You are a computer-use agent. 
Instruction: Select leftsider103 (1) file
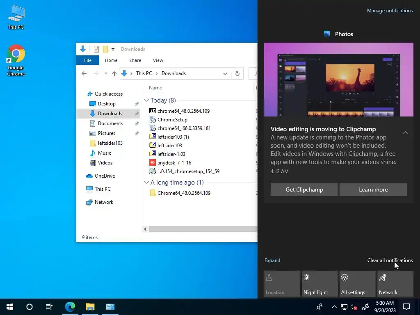(x=173, y=137)
